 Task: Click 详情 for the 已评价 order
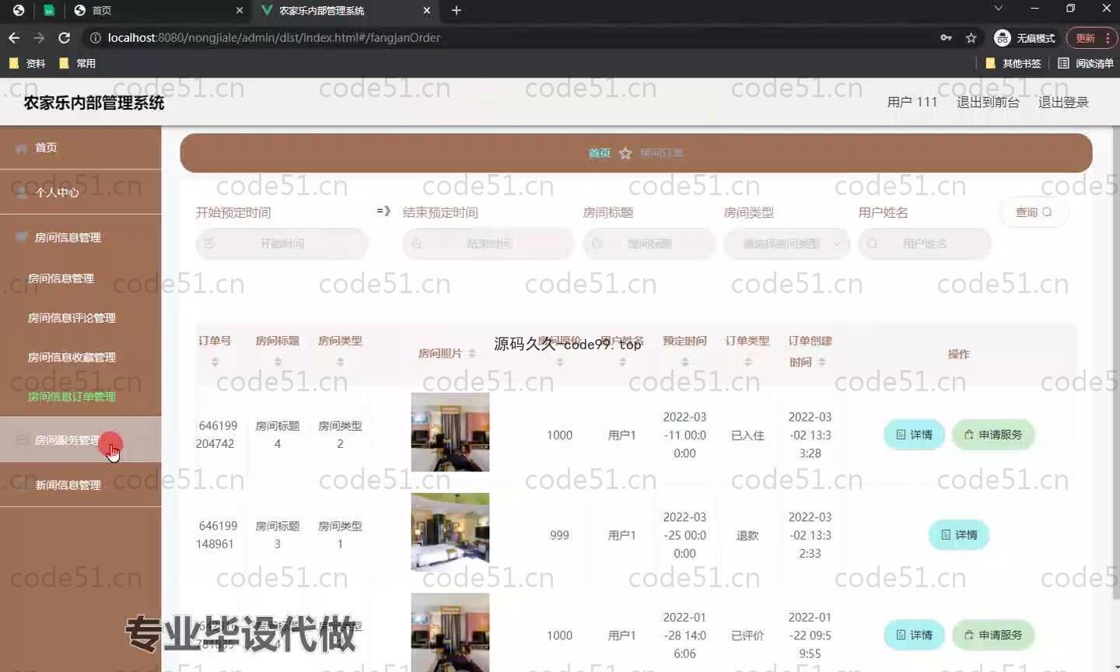coord(914,635)
